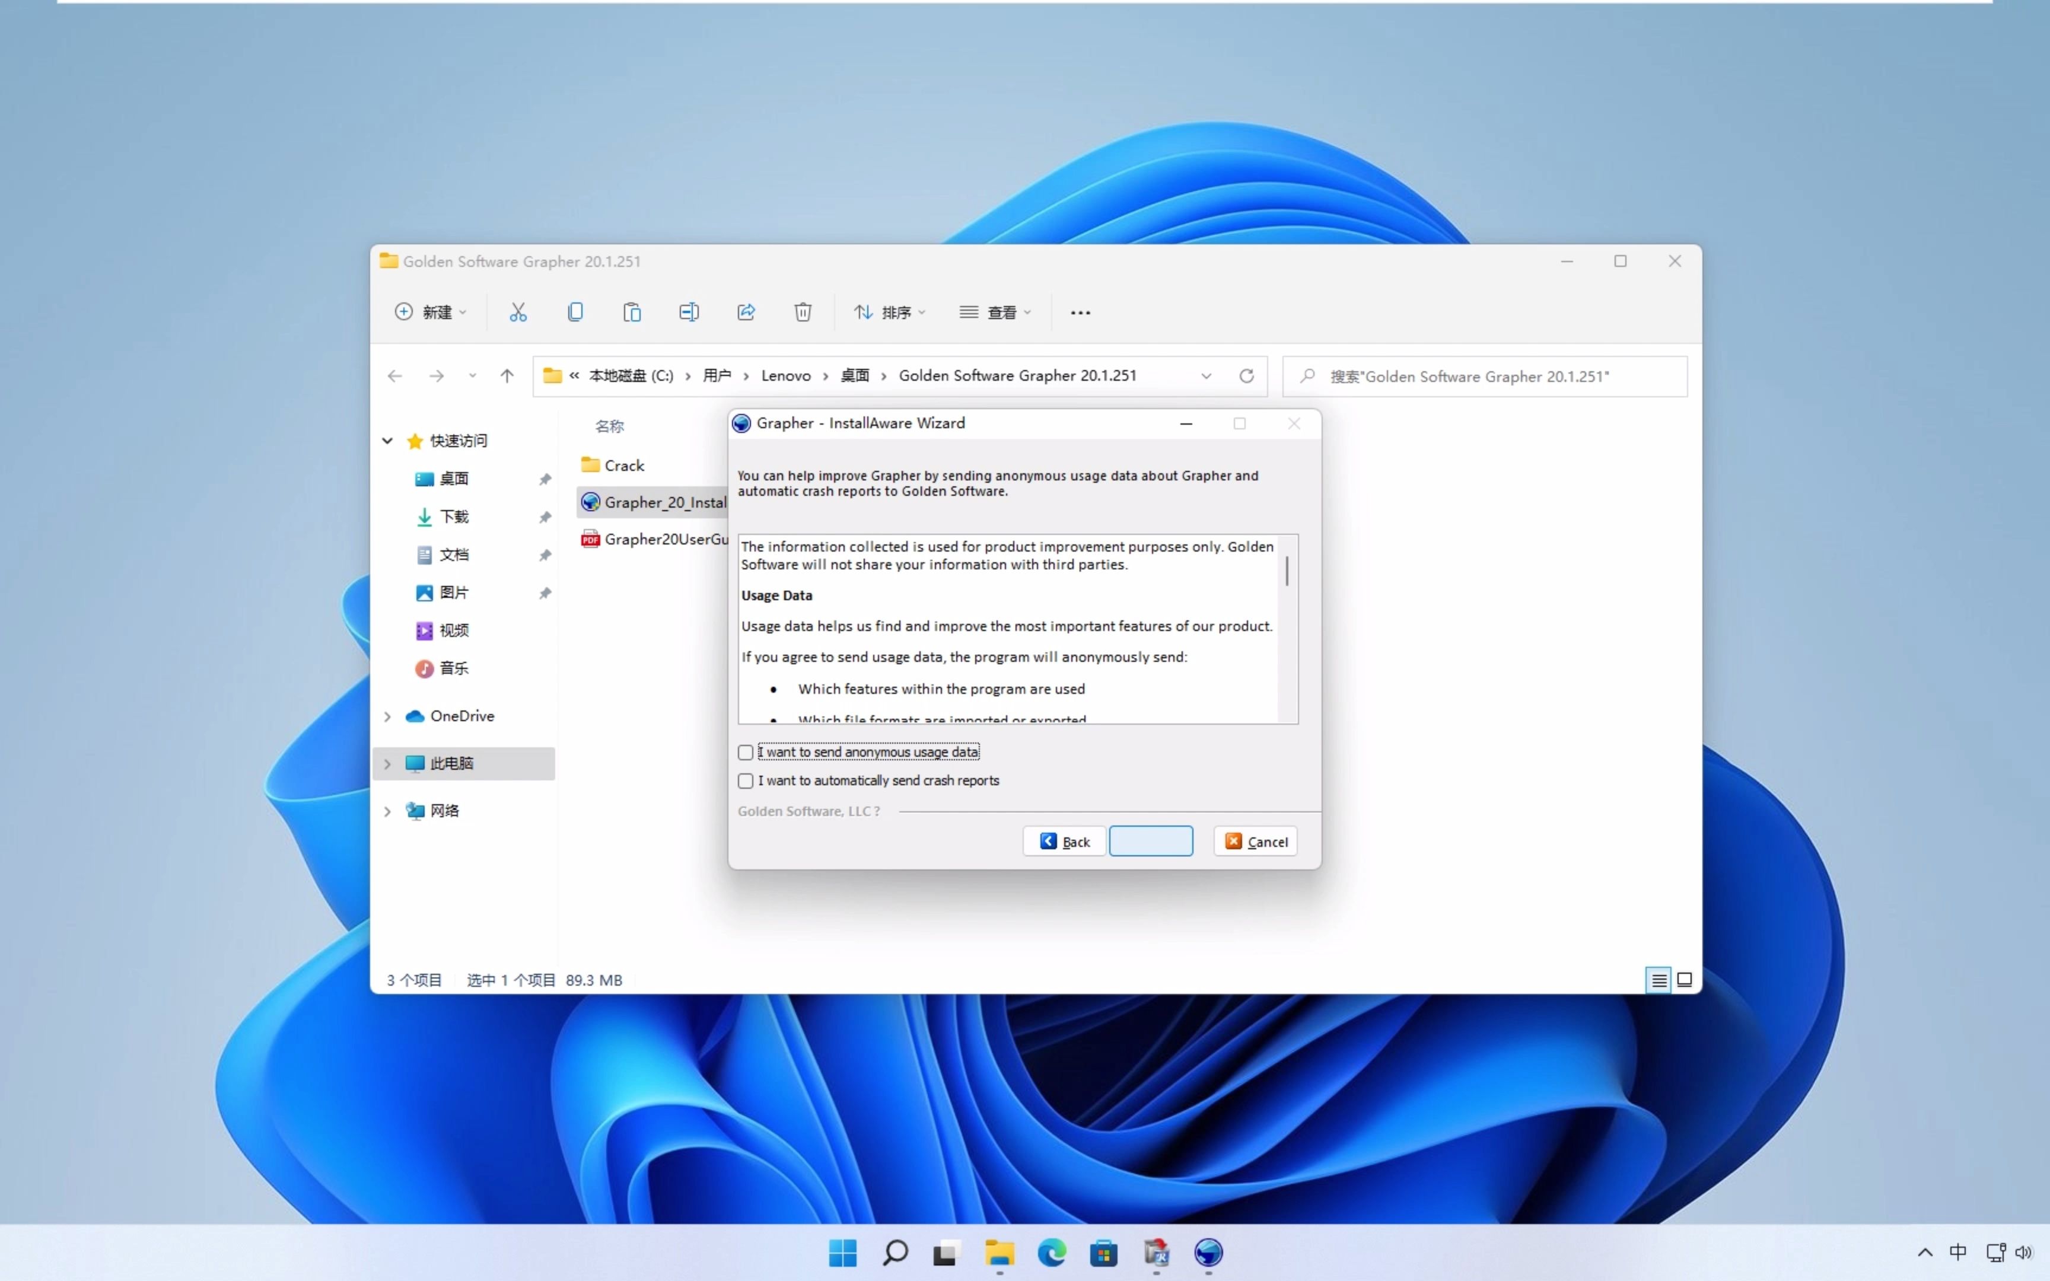Maximize the Explorer window
Screen dimensions: 2050x1281
pyautogui.click(x=1621, y=262)
